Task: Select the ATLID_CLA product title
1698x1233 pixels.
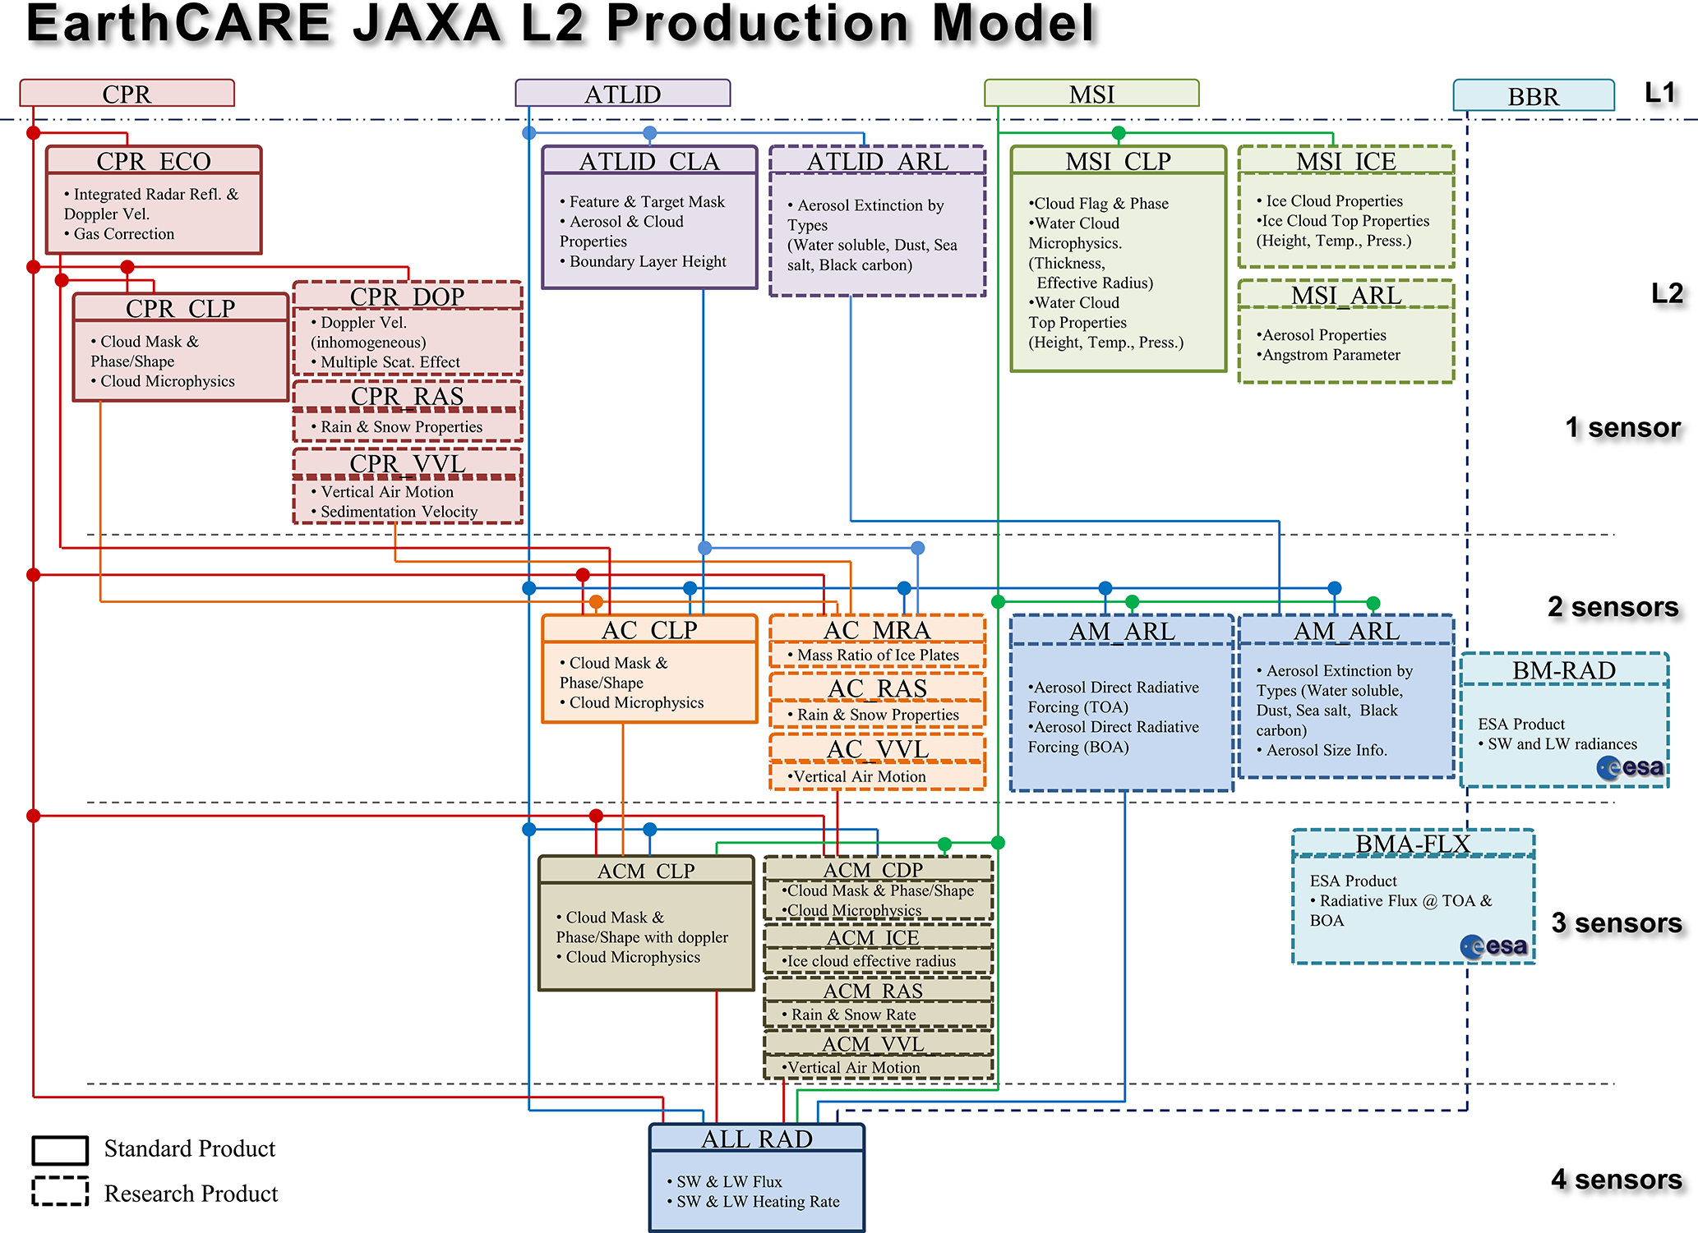Action: click(x=649, y=161)
